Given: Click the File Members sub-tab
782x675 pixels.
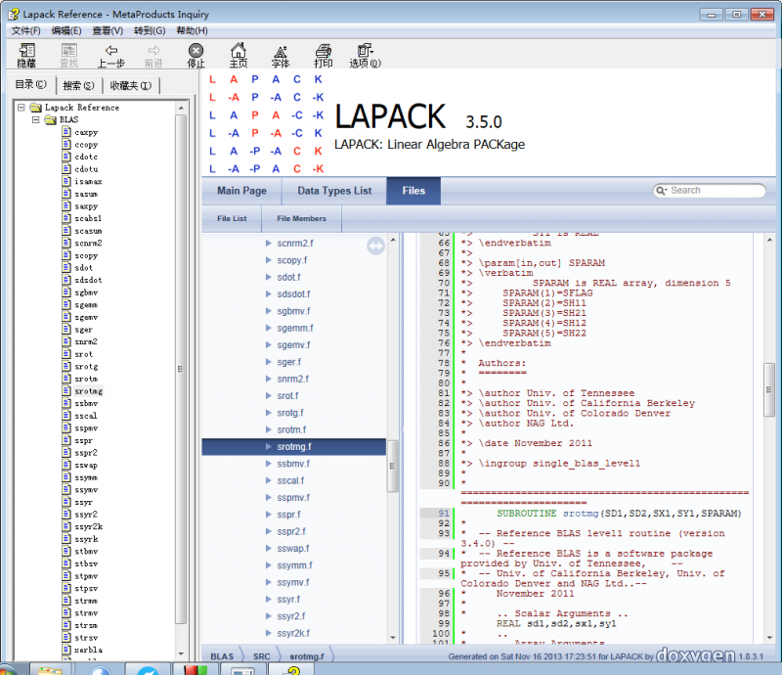Looking at the screenshot, I should pyautogui.click(x=301, y=218).
